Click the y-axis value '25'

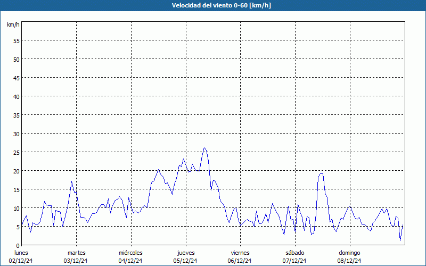[17, 153]
